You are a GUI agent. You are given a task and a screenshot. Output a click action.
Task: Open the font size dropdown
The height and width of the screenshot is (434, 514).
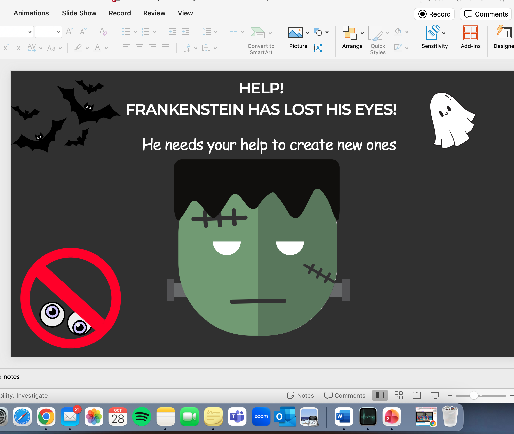tap(58, 32)
